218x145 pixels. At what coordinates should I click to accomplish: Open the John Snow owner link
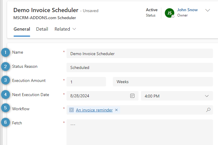coord(187,10)
